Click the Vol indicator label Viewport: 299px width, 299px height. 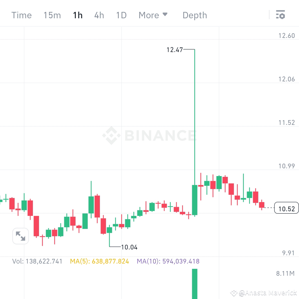[x=38, y=261]
